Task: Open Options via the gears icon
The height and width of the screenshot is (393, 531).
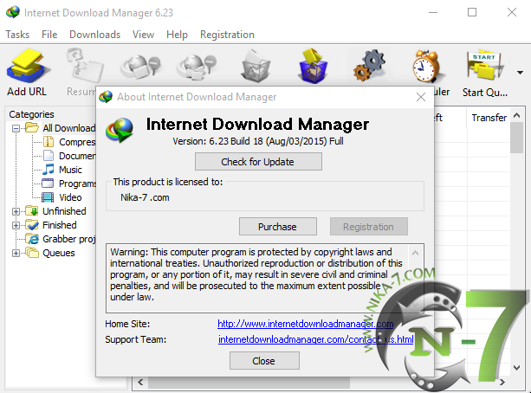Action: point(369,66)
